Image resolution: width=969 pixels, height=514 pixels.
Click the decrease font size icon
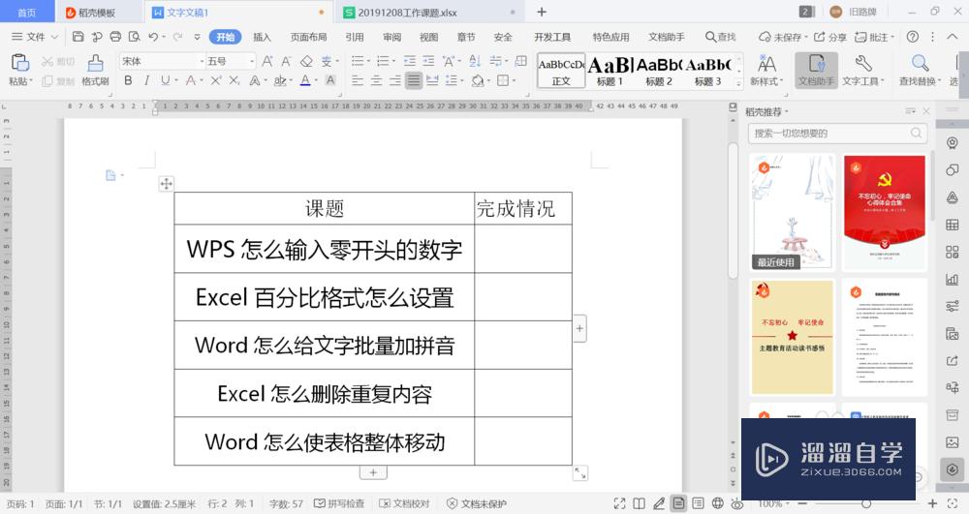click(x=286, y=61)
